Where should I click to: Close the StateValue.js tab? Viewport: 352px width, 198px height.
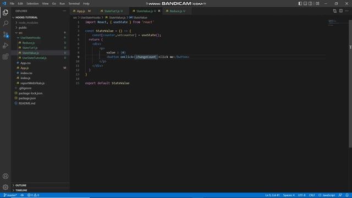[x=159, y=11]
